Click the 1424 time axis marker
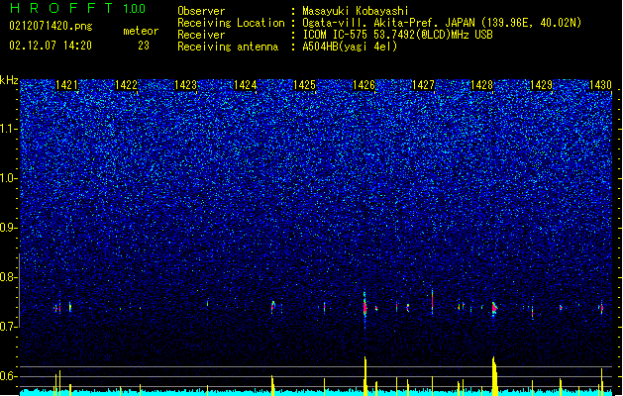This screenshot has width=623, height=396. pos(246,85)
